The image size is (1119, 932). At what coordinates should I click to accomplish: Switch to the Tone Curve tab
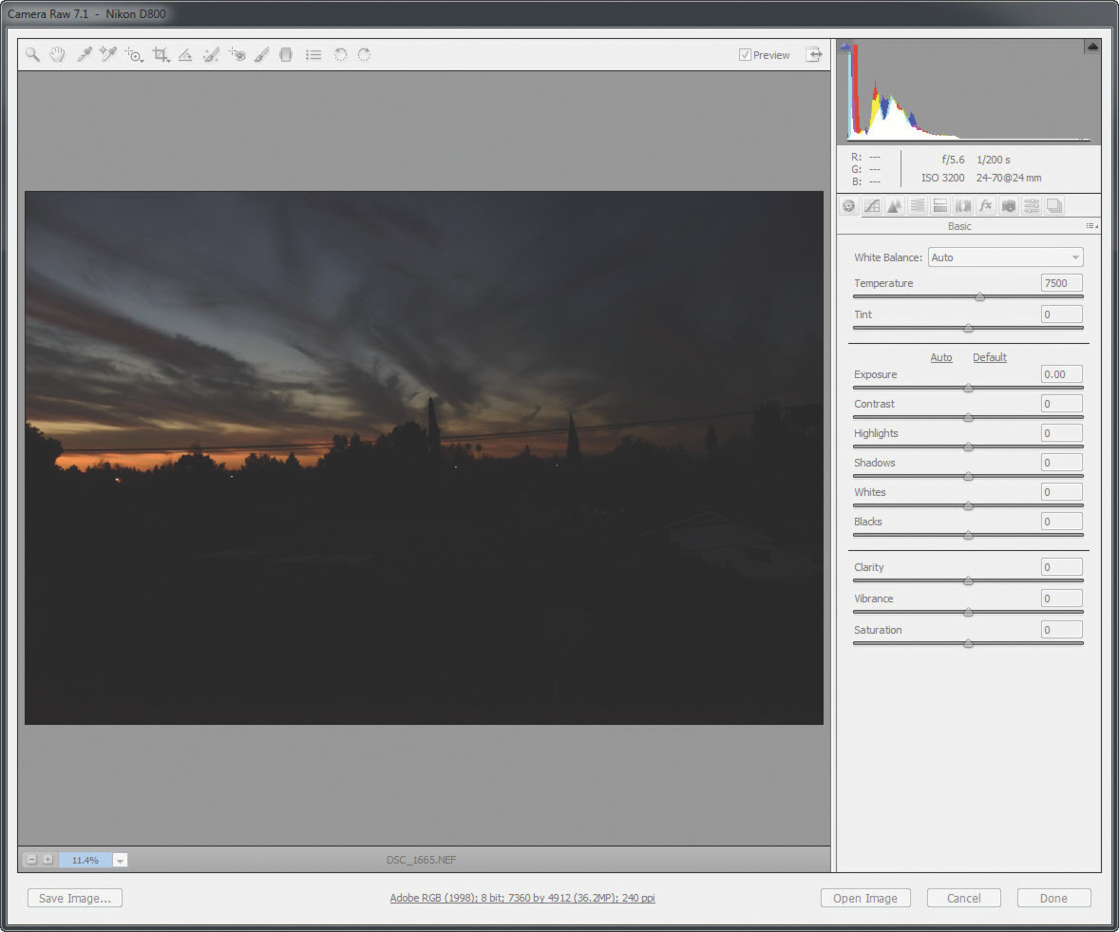click(x=871, y=206)
